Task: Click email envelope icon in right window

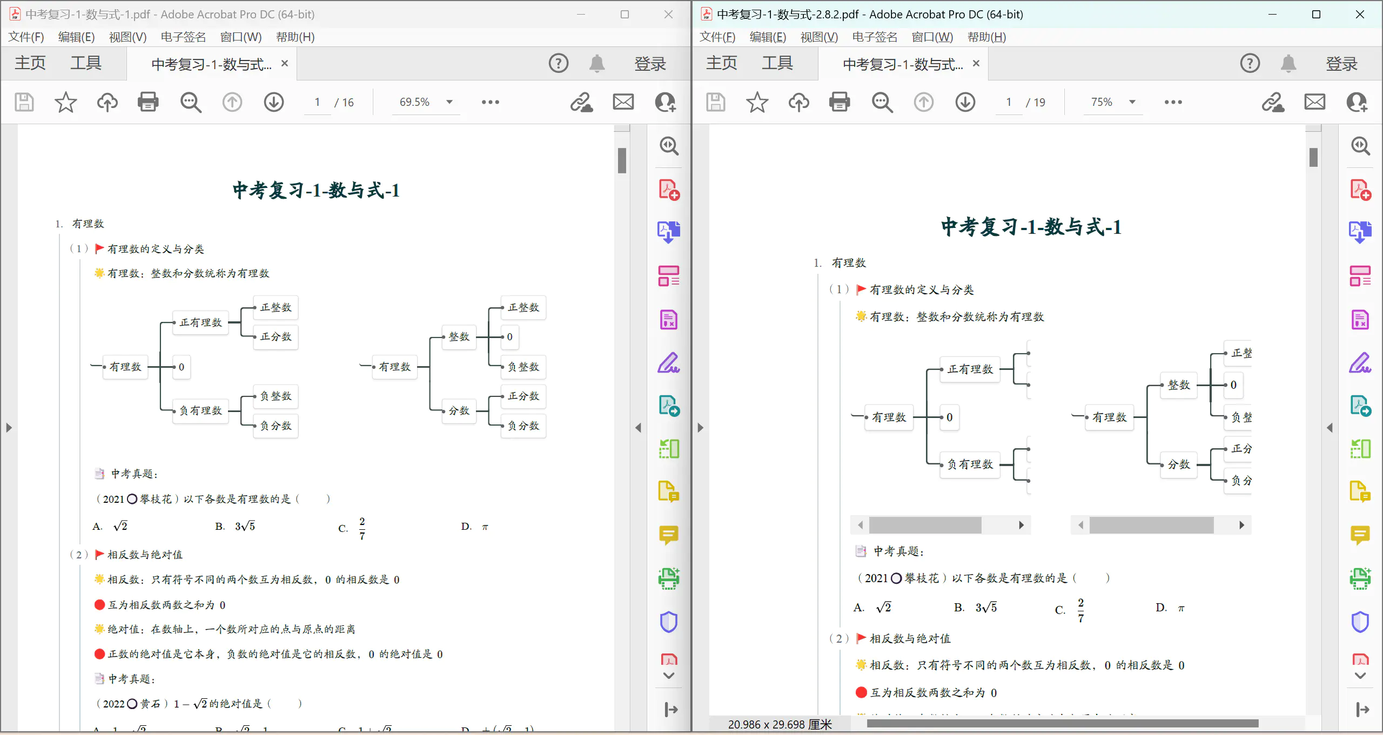Action: (1314, 102)
